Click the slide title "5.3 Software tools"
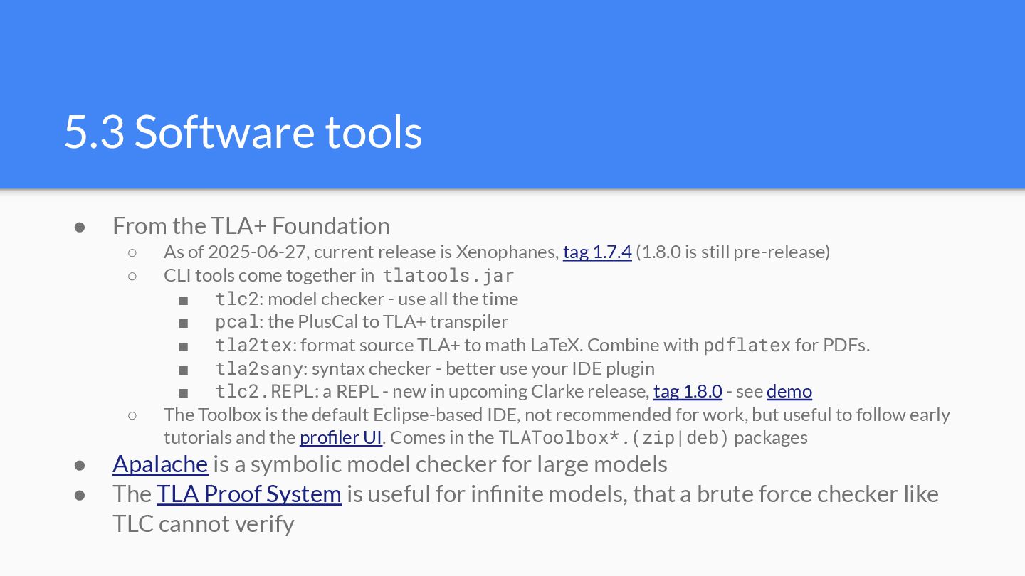Viewport: 1025px width, 576px height. coord(243,131)
